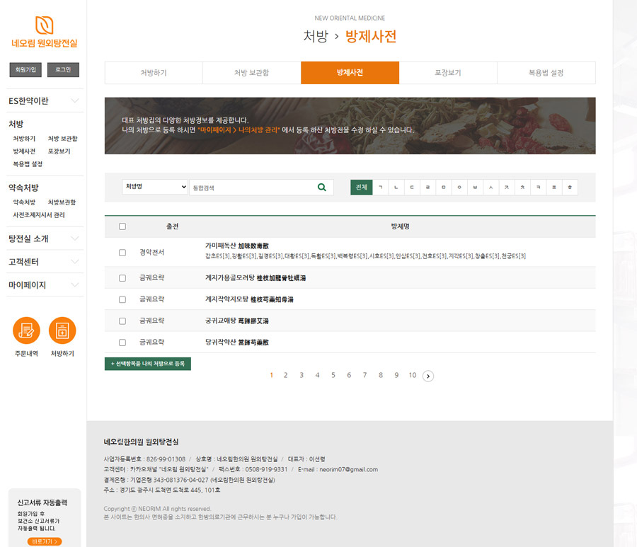Screen dimensions: 637x547
Task: Check the 당귀작약산 row checkbox
Action: click(122, 342)
